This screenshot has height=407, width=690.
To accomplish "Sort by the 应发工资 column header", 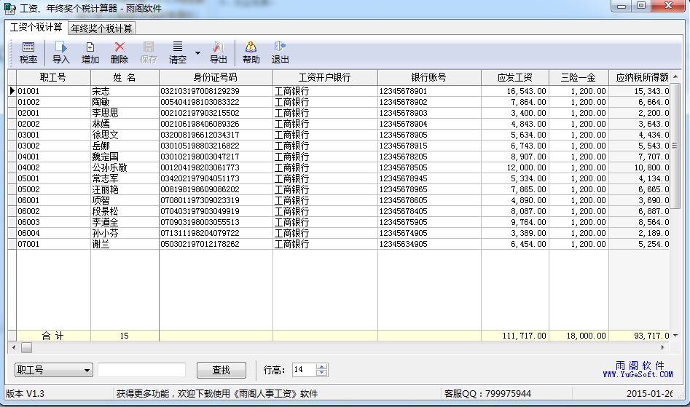I will 514,77.
